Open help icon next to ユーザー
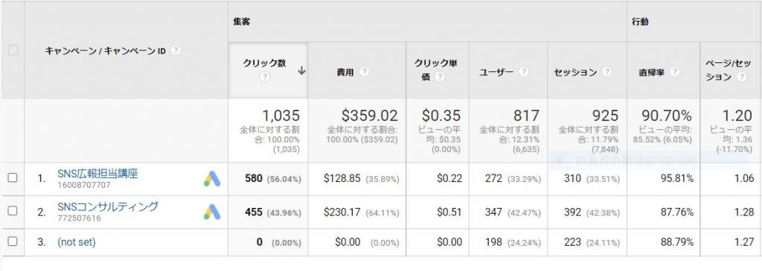Image resolution: width=762 pixels, height=271 pixels. [523, 72]
